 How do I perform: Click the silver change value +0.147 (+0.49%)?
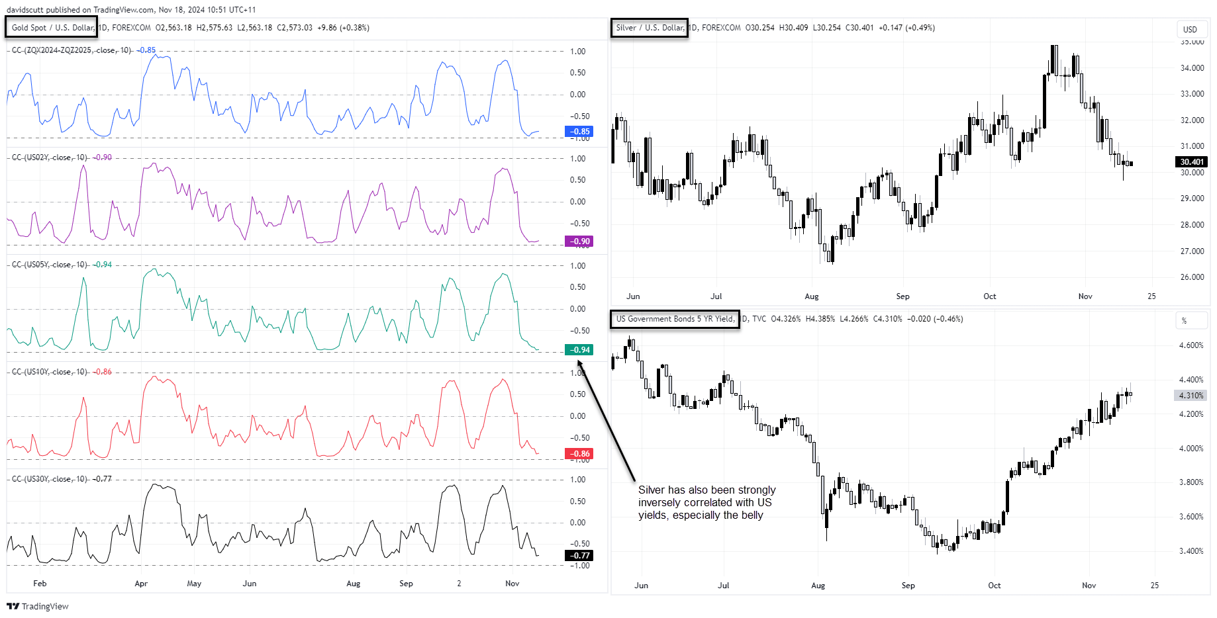pos(907,28)
